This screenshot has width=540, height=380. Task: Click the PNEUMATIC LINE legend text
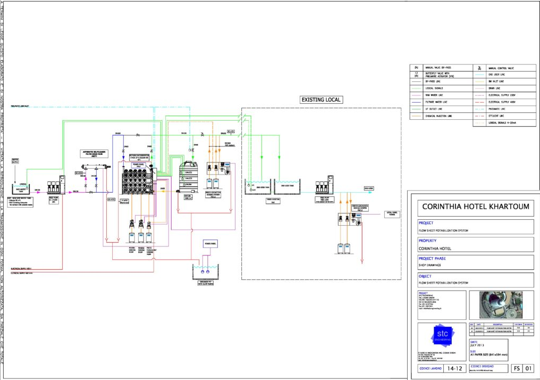pos(496,109)
